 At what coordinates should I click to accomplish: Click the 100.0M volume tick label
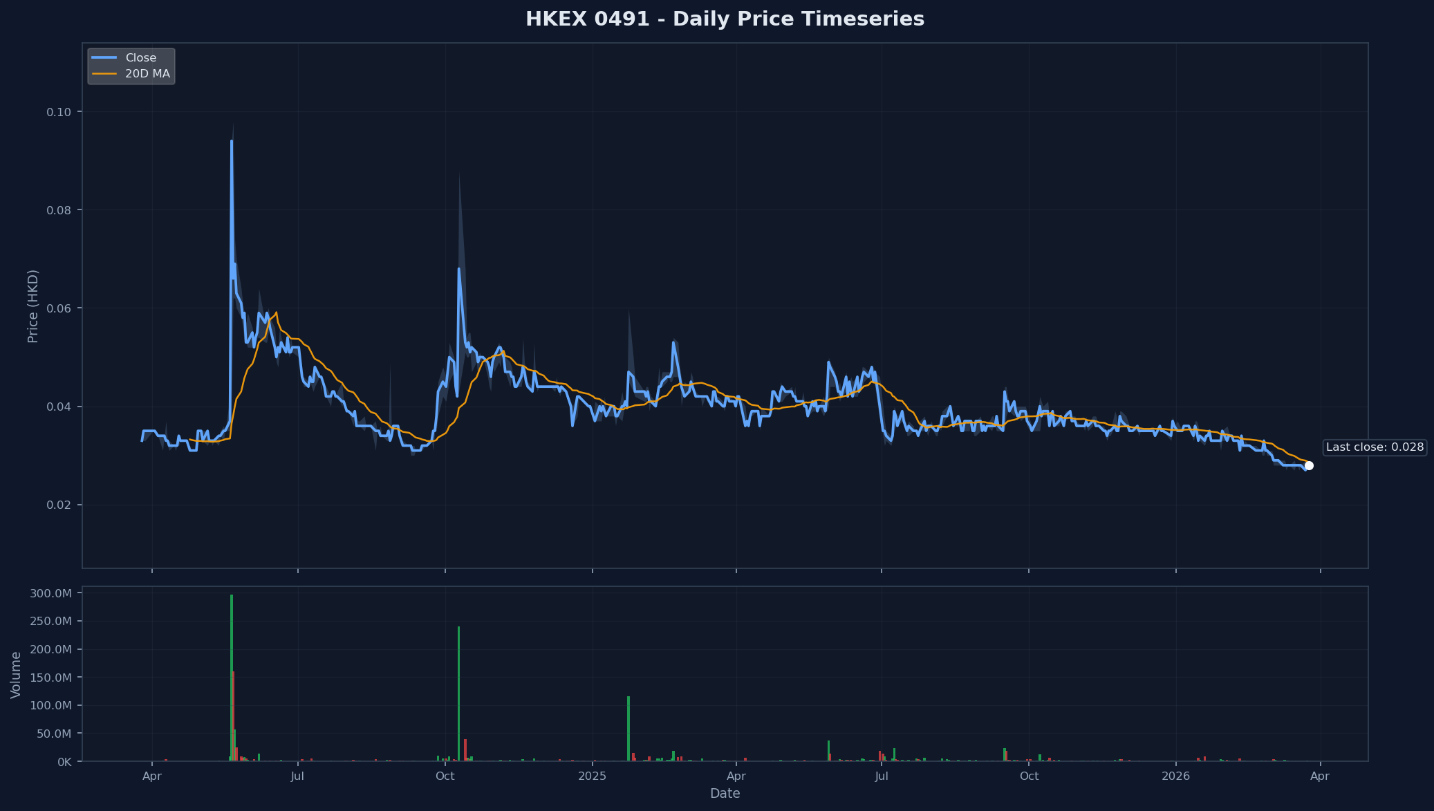pyautogui.click(x=50, y=705)
